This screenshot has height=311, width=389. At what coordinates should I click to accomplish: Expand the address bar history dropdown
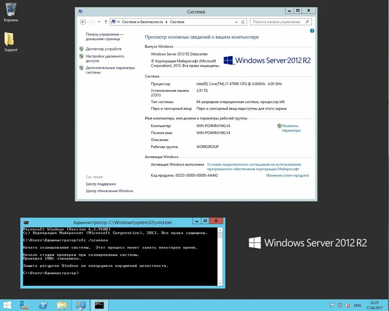pos(236,22)
